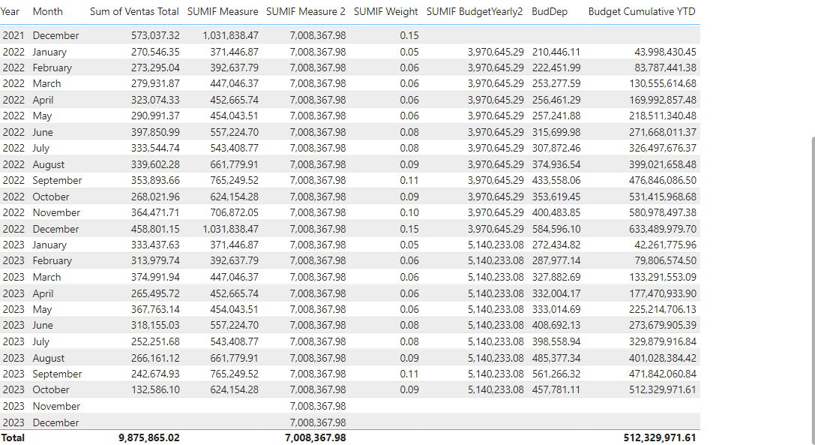Select cell 353,893.66 for 2022 September
The height and width of the screenshot is (445, 815).
tap(155, 180)
